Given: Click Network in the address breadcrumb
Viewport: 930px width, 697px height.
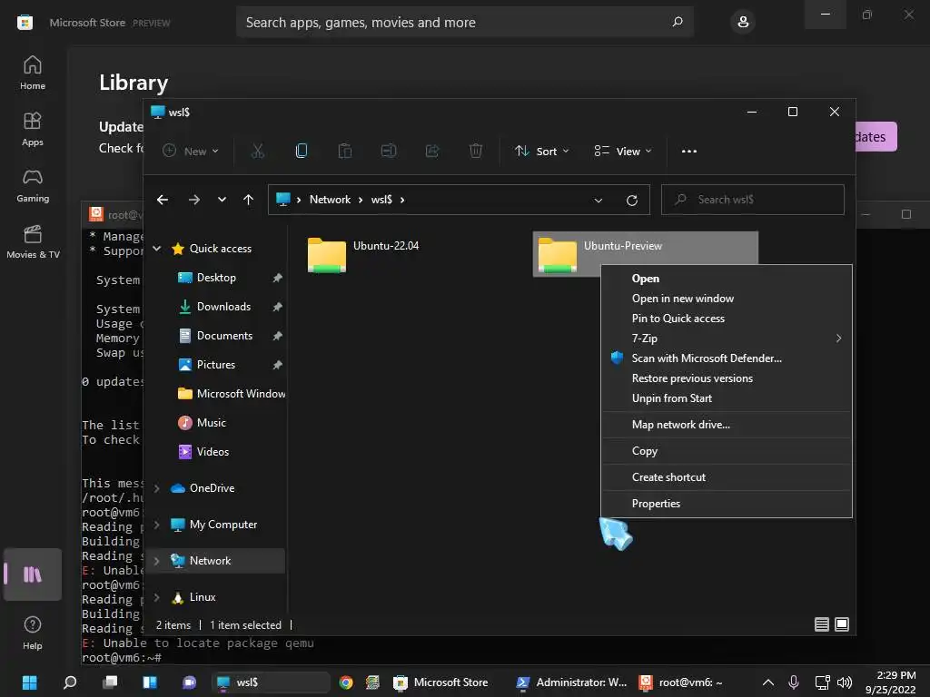Looking at the screenshot, I should 330,200.
